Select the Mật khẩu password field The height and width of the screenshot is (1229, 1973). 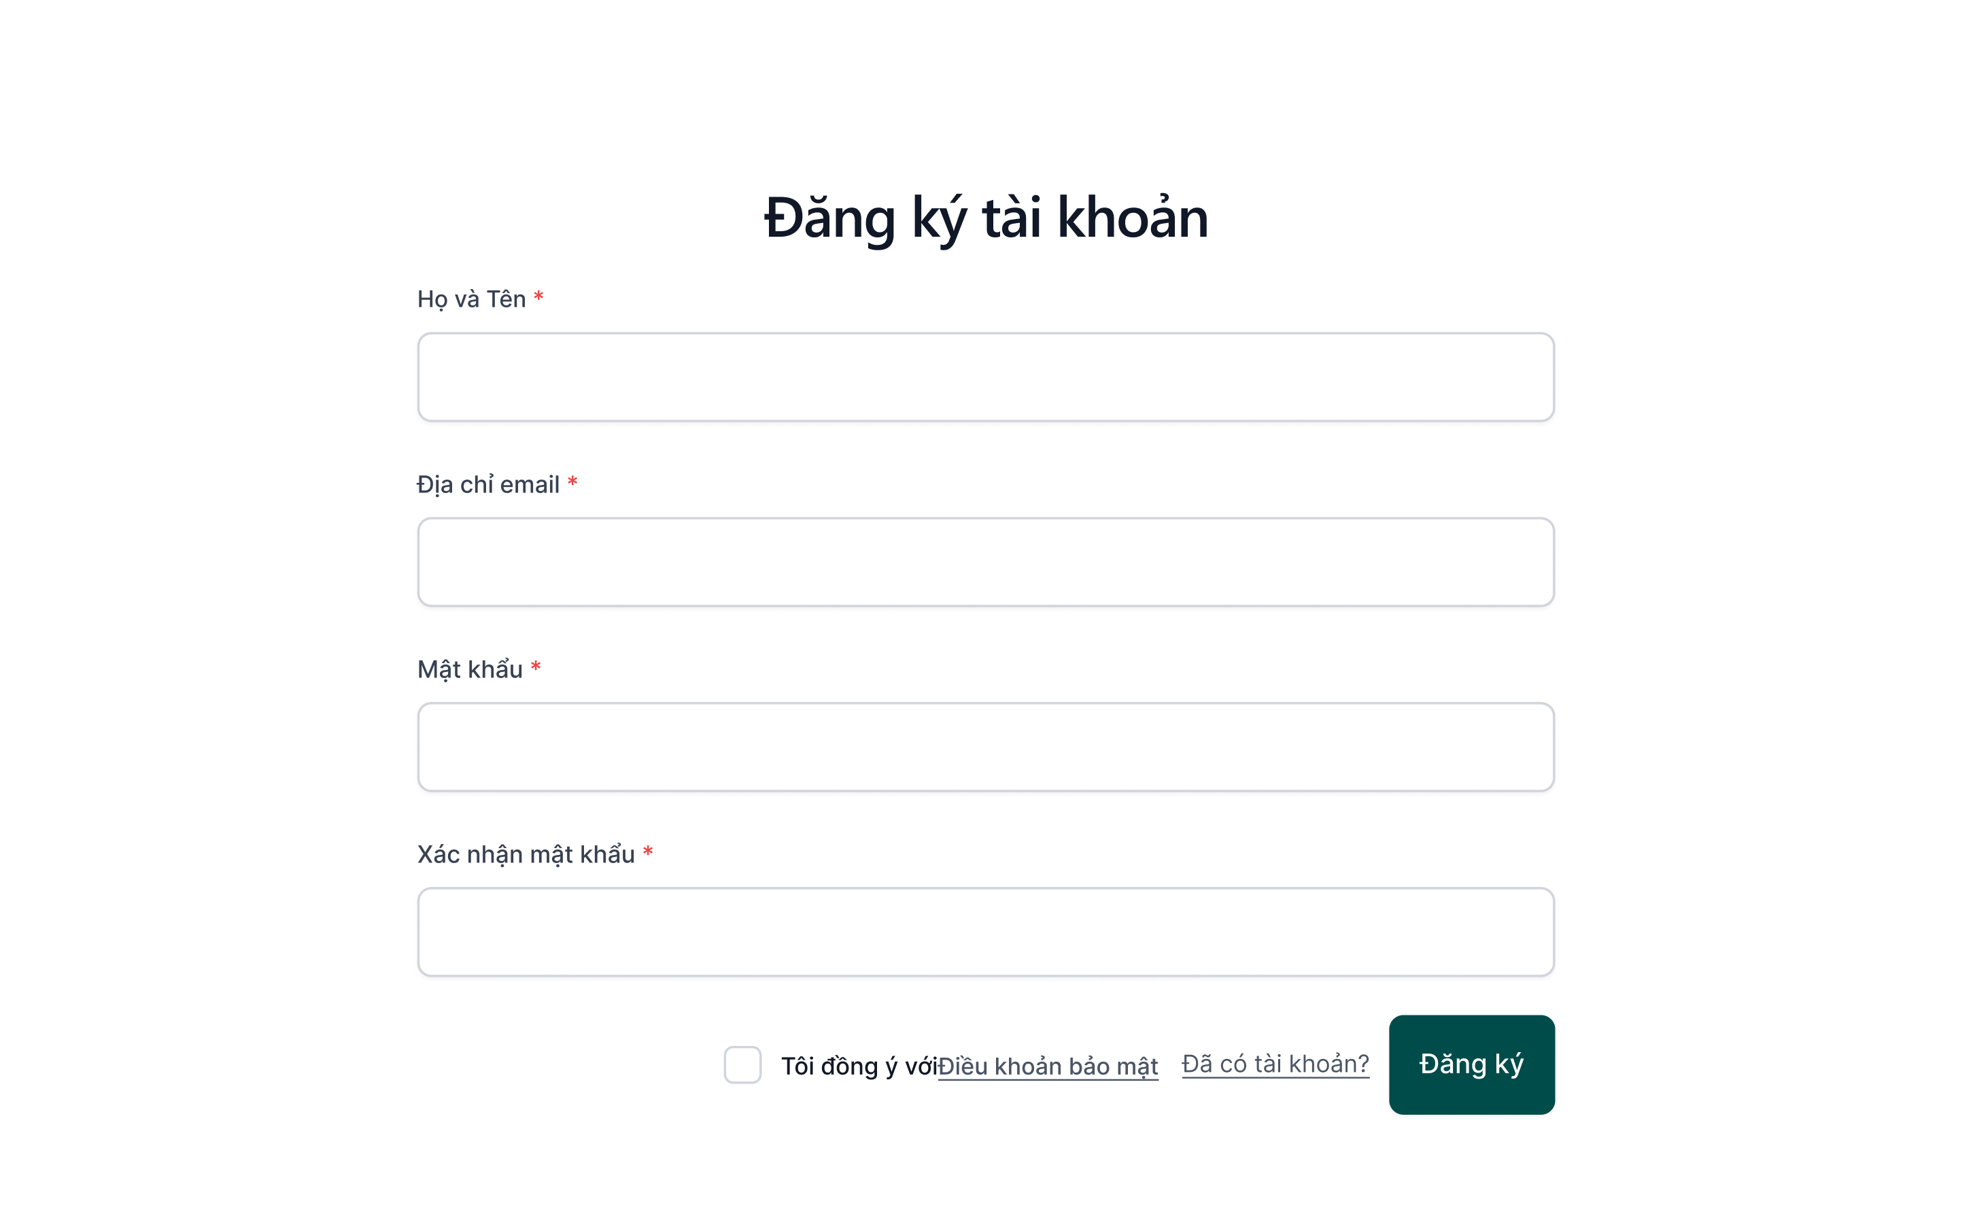tap(985, 747)
